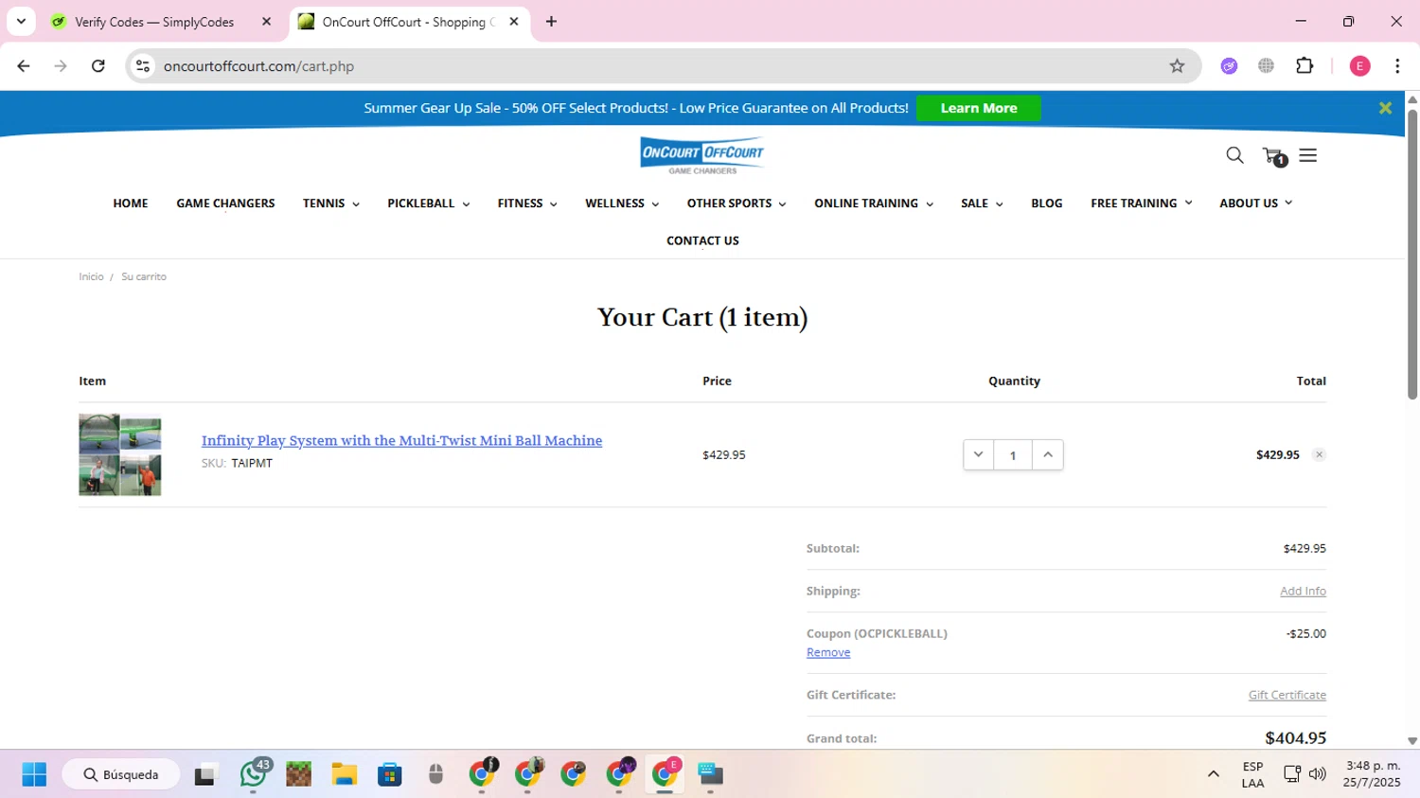Click the Learn More button
Screen dimensions: 1420x798
tap(978, 108)
